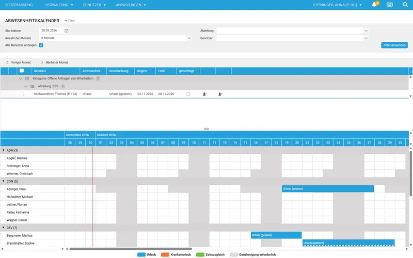Collapse the Abteilung: DEV group
The width and height of the screenshot is (413, 258).
[x=26, y=86]
